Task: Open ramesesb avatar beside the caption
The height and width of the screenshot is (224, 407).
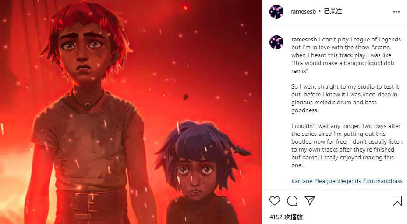Action: [x=276, y=42]
